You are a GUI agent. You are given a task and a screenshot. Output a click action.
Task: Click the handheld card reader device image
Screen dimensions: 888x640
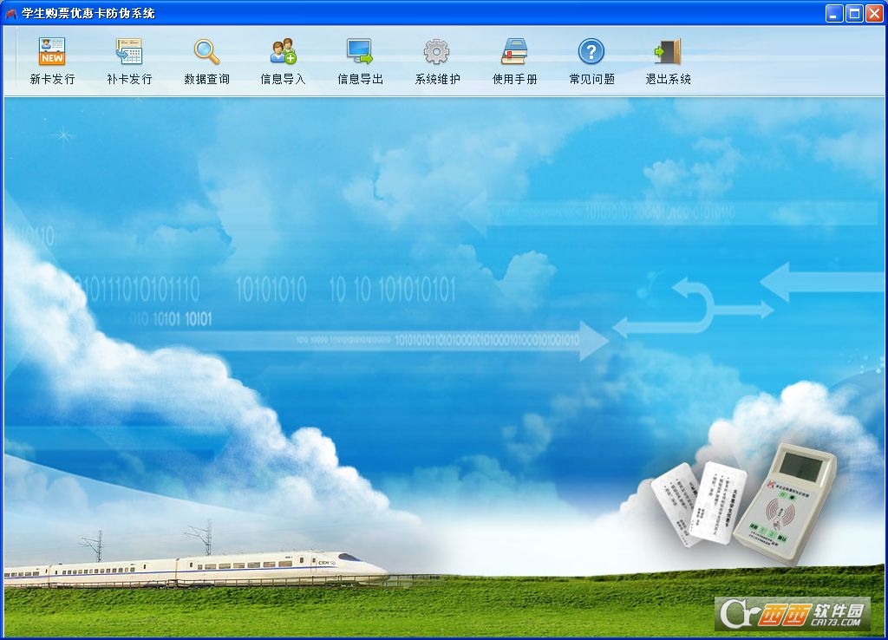[x=786, y=504]
